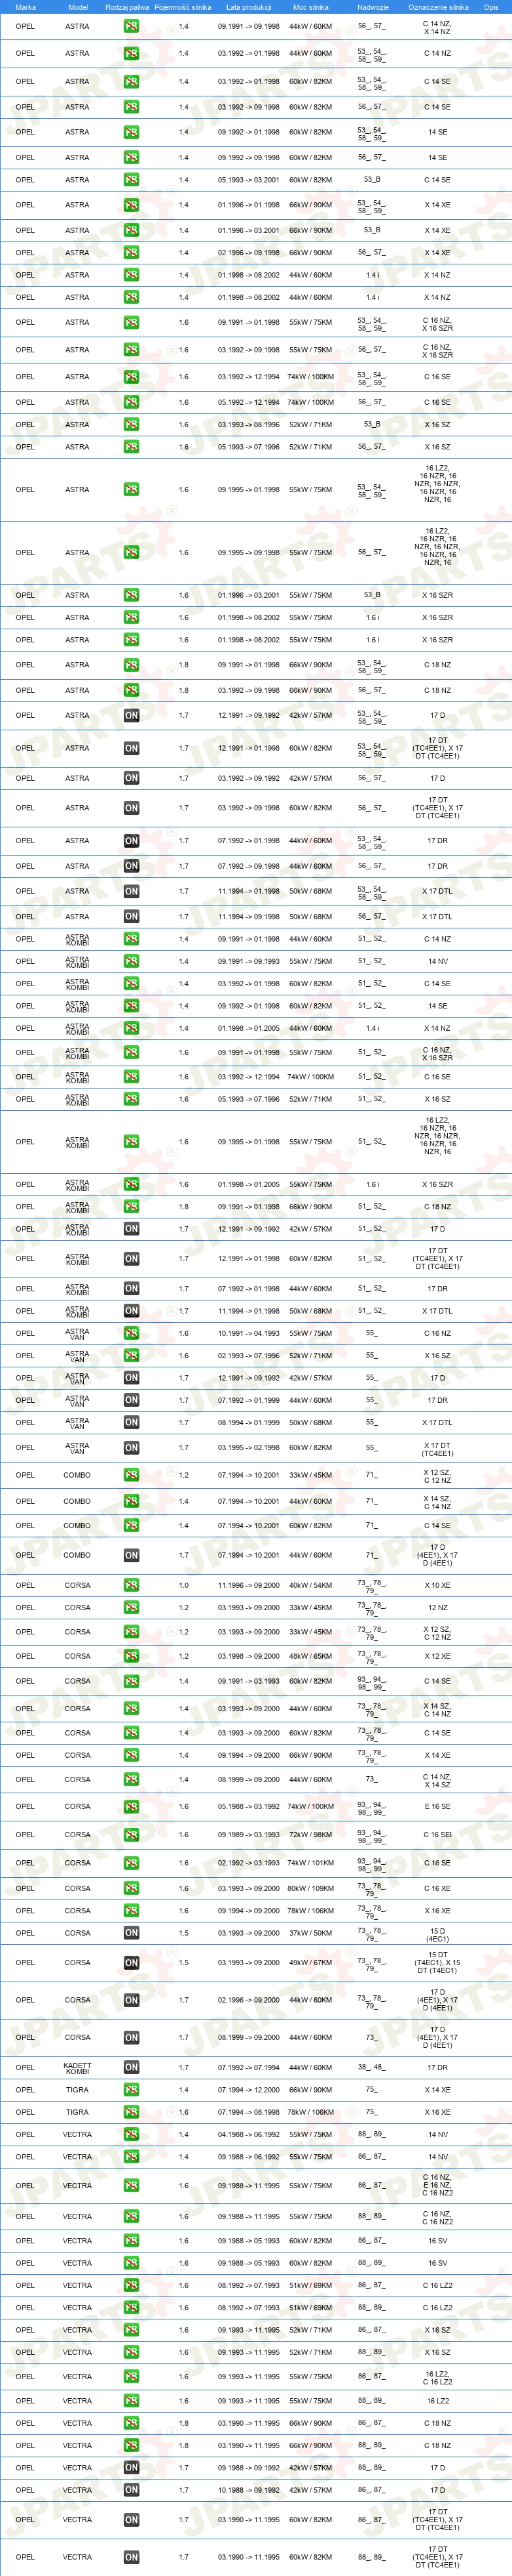Click engine code 15 D (4EC1)
The image size is (512, 2576).
click(x=437, y=1935)
